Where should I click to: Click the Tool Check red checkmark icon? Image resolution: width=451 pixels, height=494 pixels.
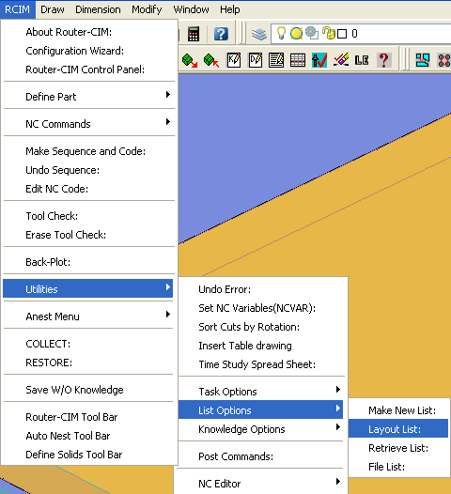click(319, 60)
